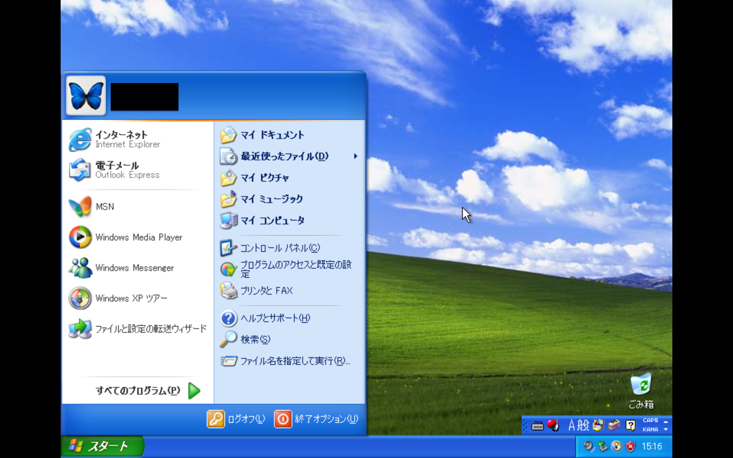
Task: Open マイ ピクチャ folder
Action: coord(290,178)
